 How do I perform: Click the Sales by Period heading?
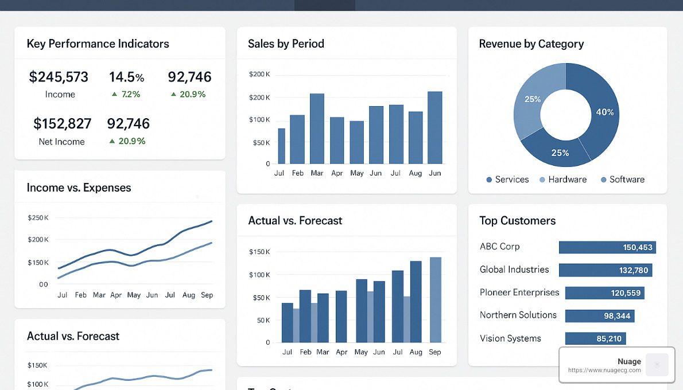point(286,44)
